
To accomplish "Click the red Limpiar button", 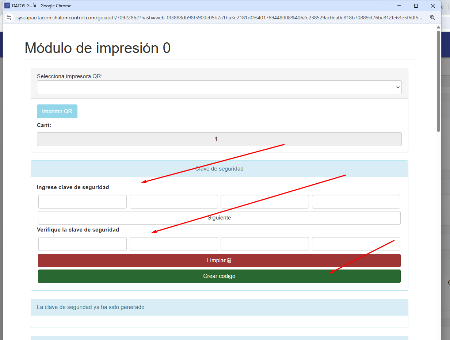I will click(x=219, y=260).
